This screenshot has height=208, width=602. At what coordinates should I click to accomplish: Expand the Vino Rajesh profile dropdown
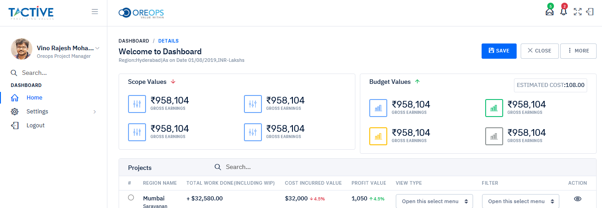[97, 48]
